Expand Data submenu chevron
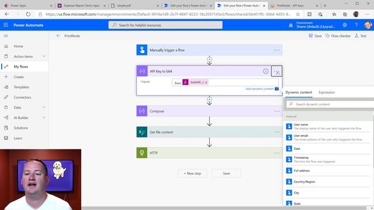The height and width of the screenshot is (210, 374). (44, 107)
